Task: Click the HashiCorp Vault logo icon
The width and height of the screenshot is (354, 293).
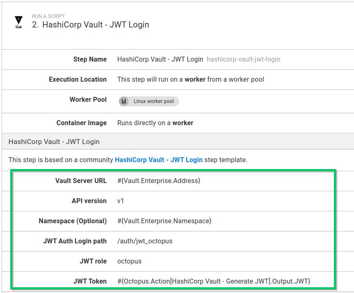Action: tap(18, 21)
